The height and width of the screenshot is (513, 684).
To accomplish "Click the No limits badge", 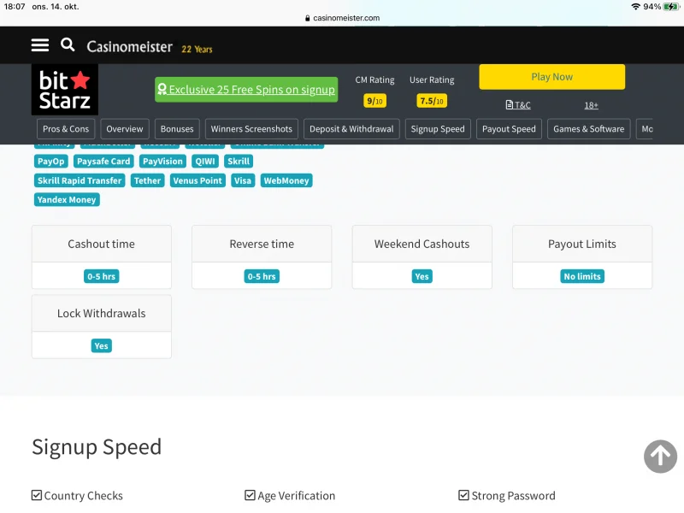I will tap(582, 276).
